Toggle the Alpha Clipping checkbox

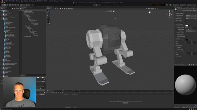pyautogui.click(x=186, y=20)
